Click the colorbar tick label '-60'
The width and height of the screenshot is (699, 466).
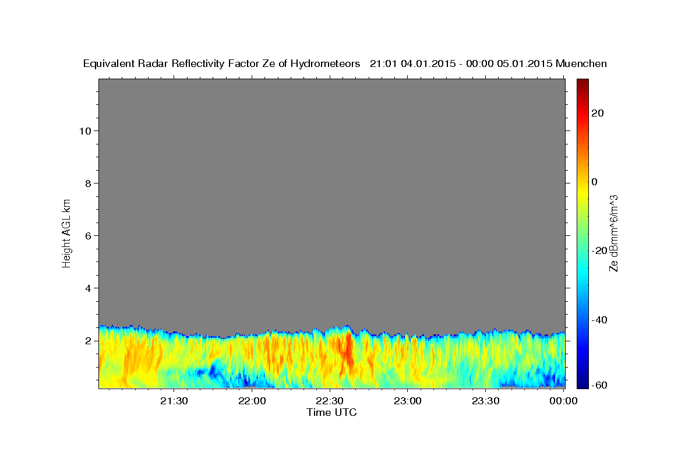[x=599, y=385]
